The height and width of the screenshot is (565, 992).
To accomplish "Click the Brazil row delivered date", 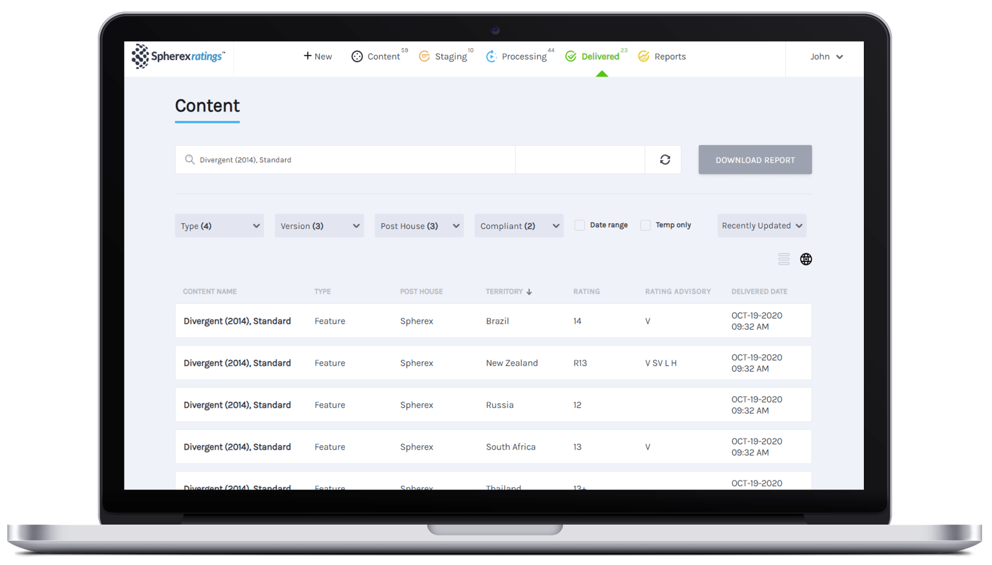I will pyautogui.click(x=757, y=321).
